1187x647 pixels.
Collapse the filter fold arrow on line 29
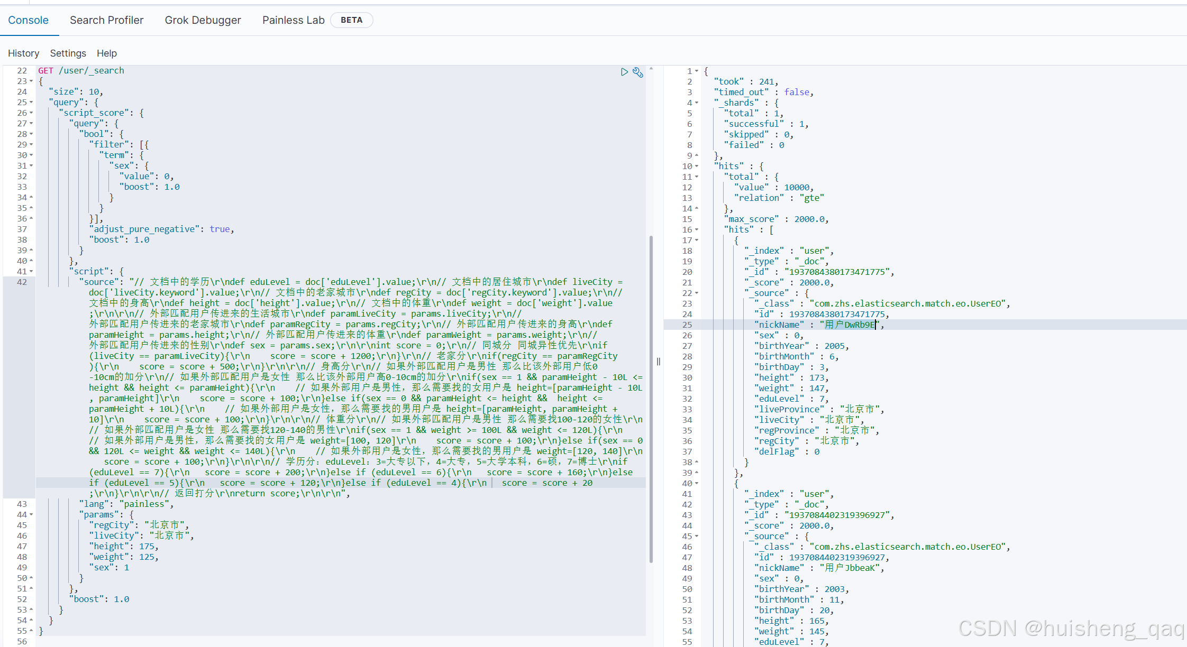(x=31, y=145)
